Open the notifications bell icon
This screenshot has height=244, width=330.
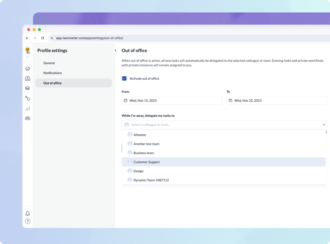(x=27, y=213)
